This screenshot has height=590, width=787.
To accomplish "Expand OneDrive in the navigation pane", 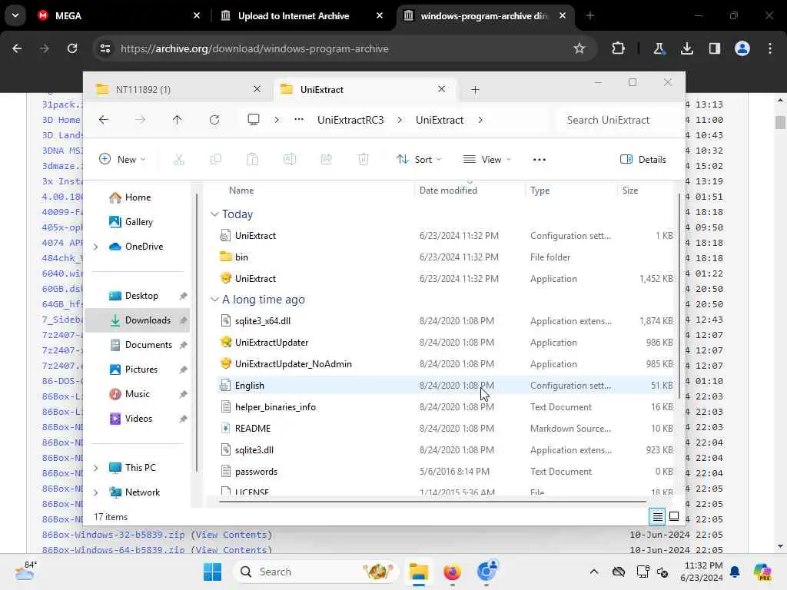I will (x=96, y=247).
